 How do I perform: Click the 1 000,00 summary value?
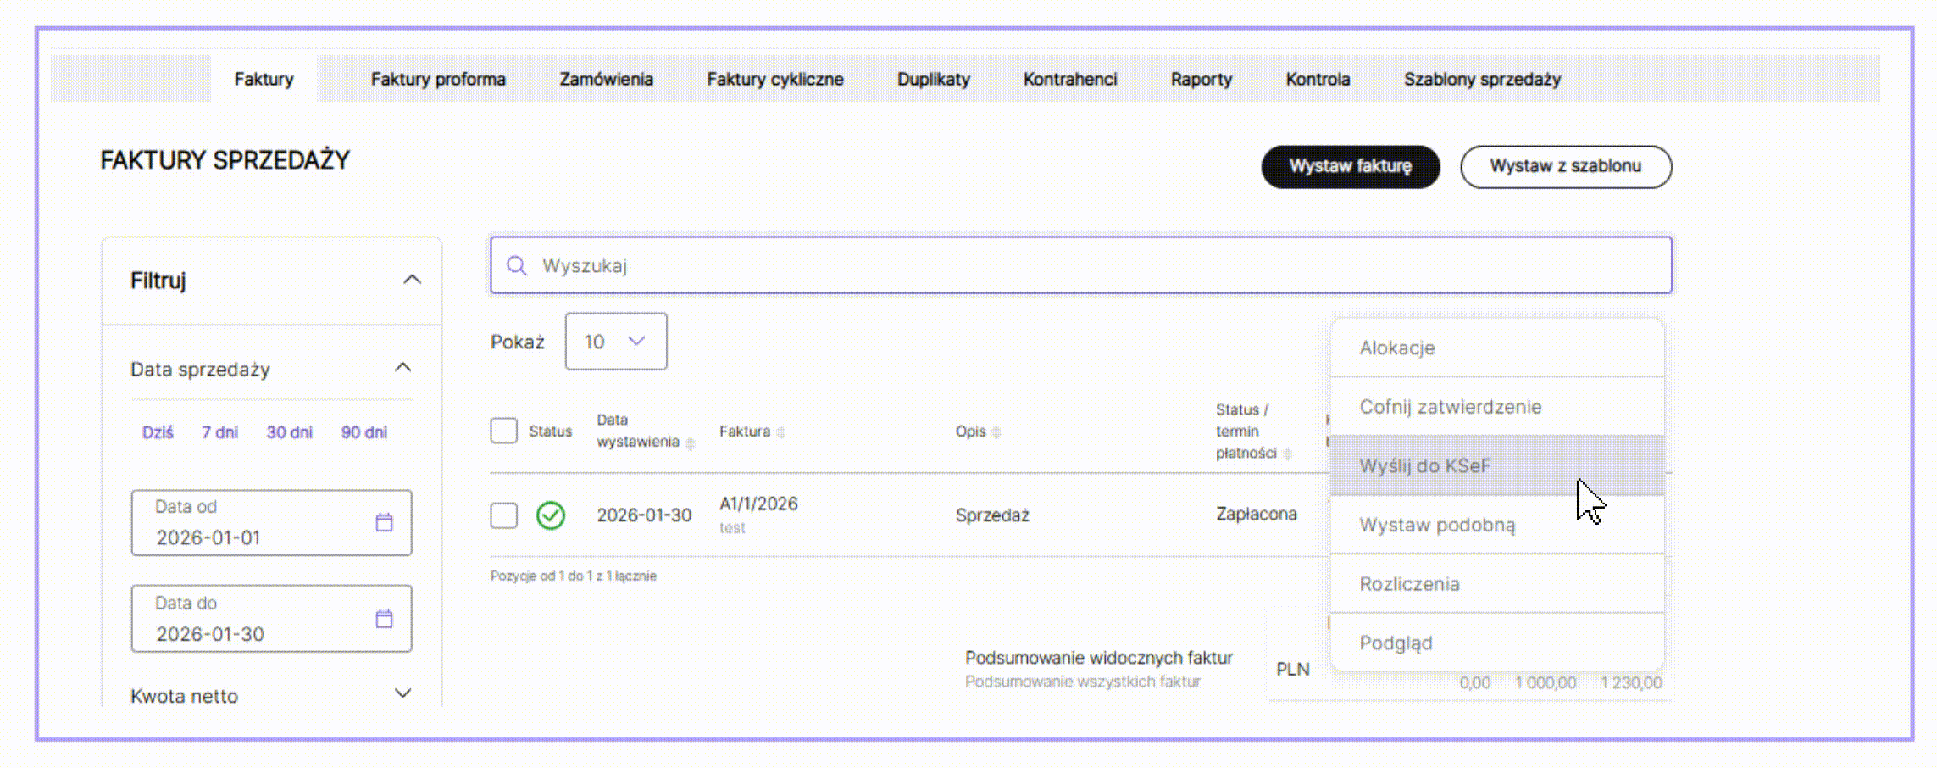click(1546, 682)
